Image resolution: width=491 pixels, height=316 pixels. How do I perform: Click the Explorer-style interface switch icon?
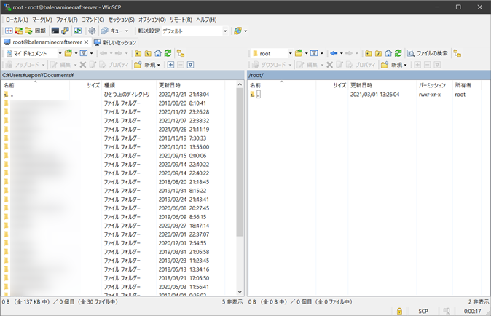(78, 31)
